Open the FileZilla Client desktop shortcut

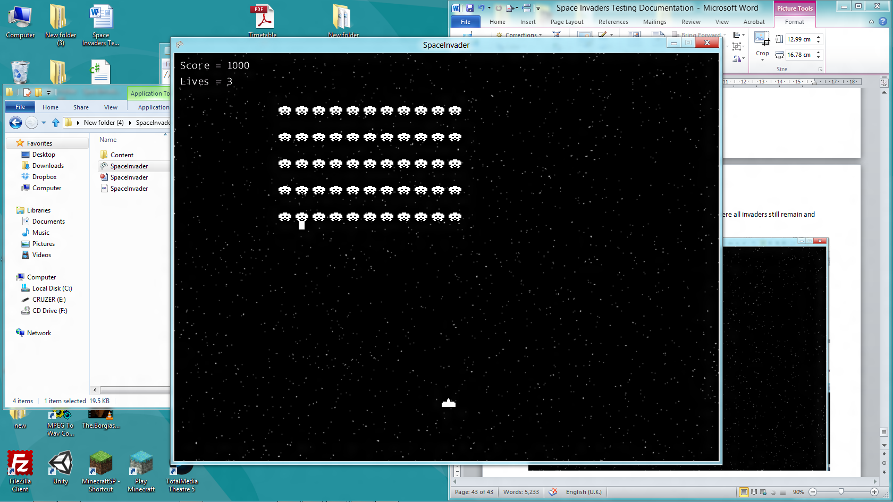20,472
